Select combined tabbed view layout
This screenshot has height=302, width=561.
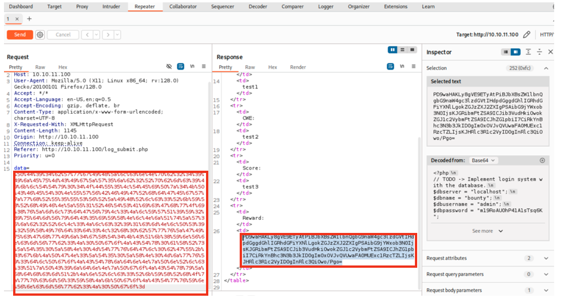click(412, 50)
